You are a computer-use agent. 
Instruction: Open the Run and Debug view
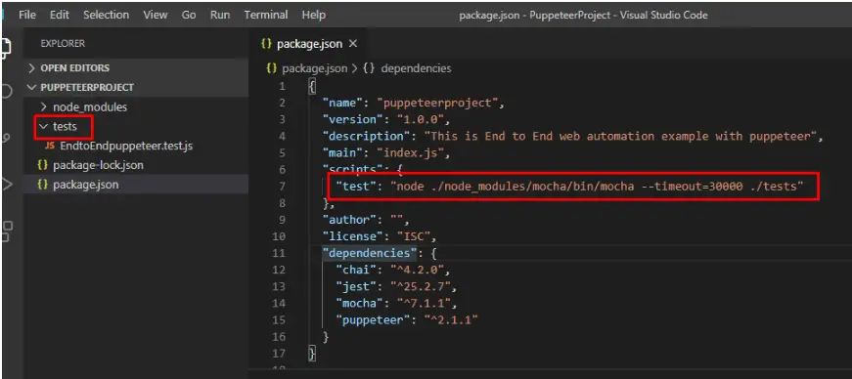click(x=7, y=185)
